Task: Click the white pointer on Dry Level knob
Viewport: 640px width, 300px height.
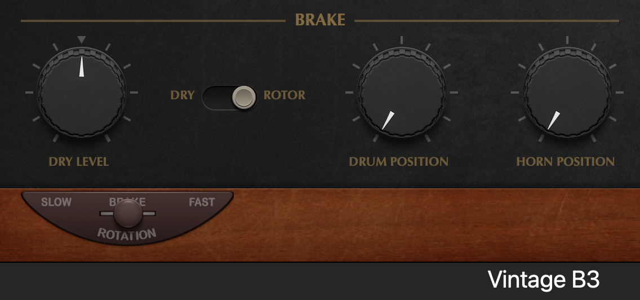Action: pos(82,67)
